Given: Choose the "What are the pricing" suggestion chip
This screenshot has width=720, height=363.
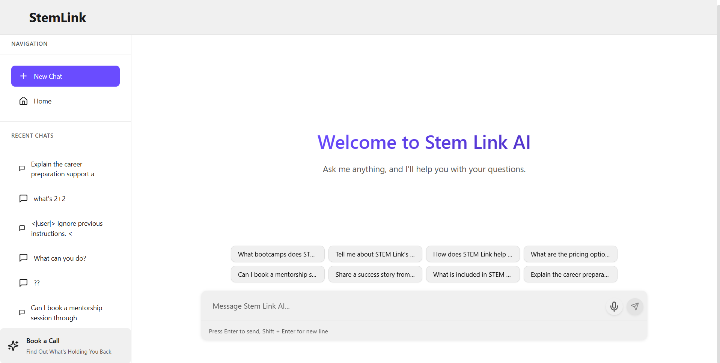Looking at the screenshot, I should pyautogui.click(x=570, y=254).
